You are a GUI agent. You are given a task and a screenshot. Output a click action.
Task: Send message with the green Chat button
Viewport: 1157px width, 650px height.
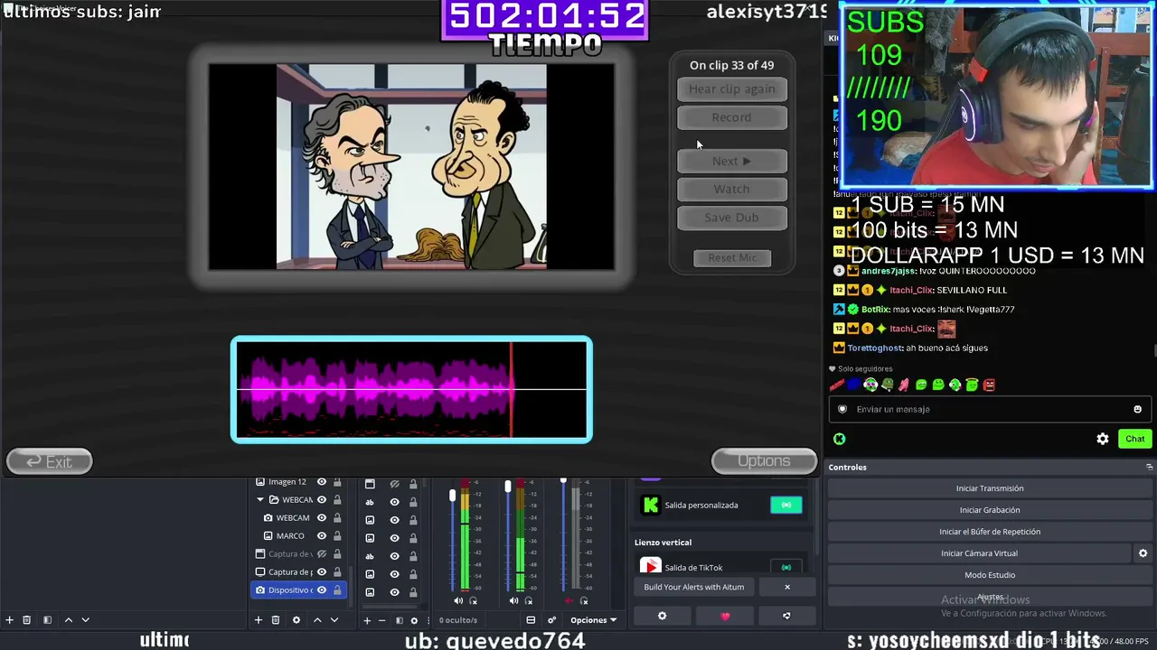tap(1135, 439)
